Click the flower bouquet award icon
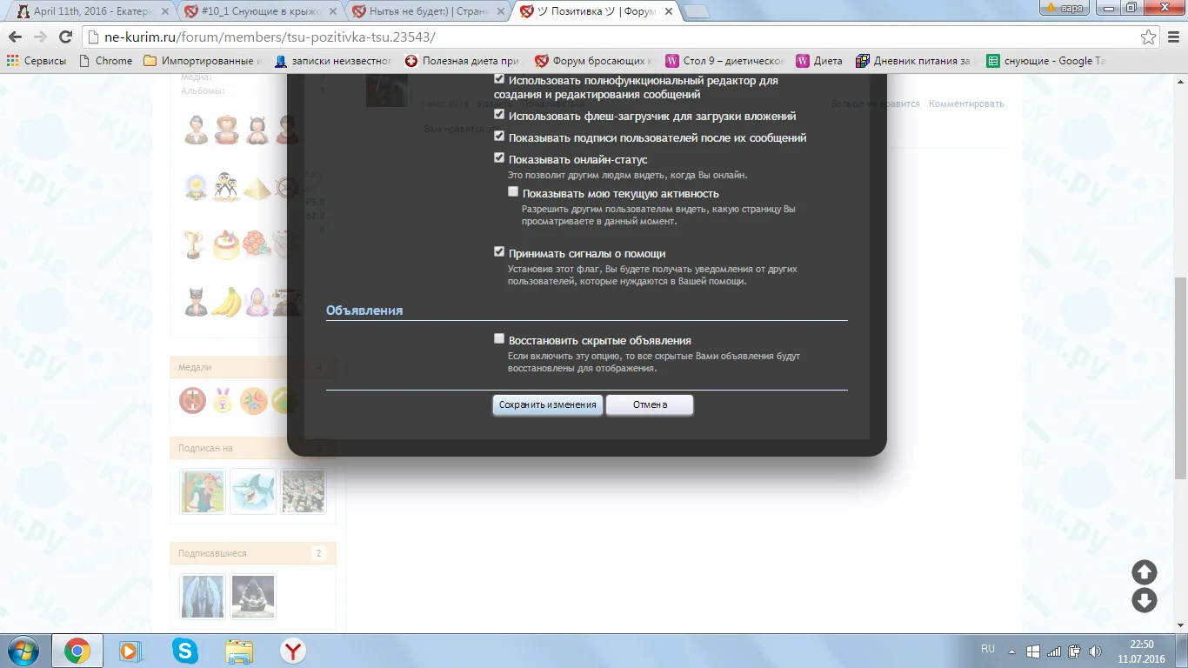The height and width of the screenshot is (668, 1188). coord(256,244)
